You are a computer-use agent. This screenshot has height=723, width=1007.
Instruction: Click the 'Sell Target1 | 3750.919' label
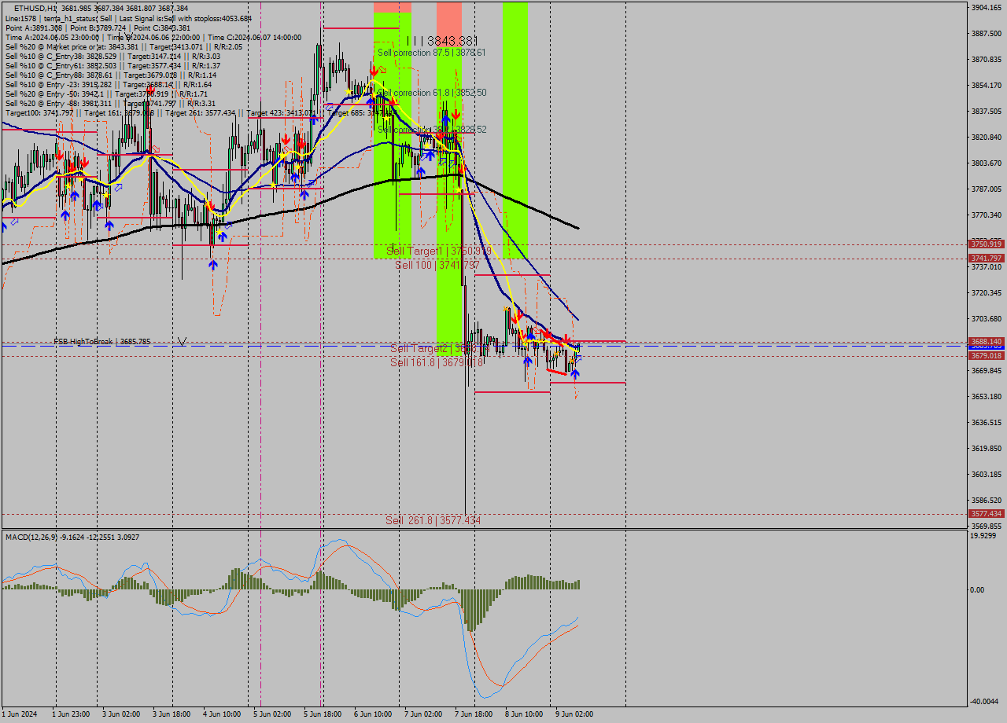439,251
